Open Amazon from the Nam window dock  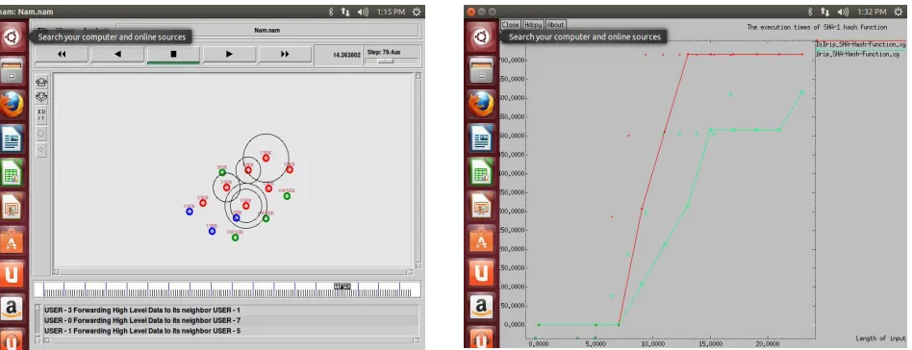12,308
